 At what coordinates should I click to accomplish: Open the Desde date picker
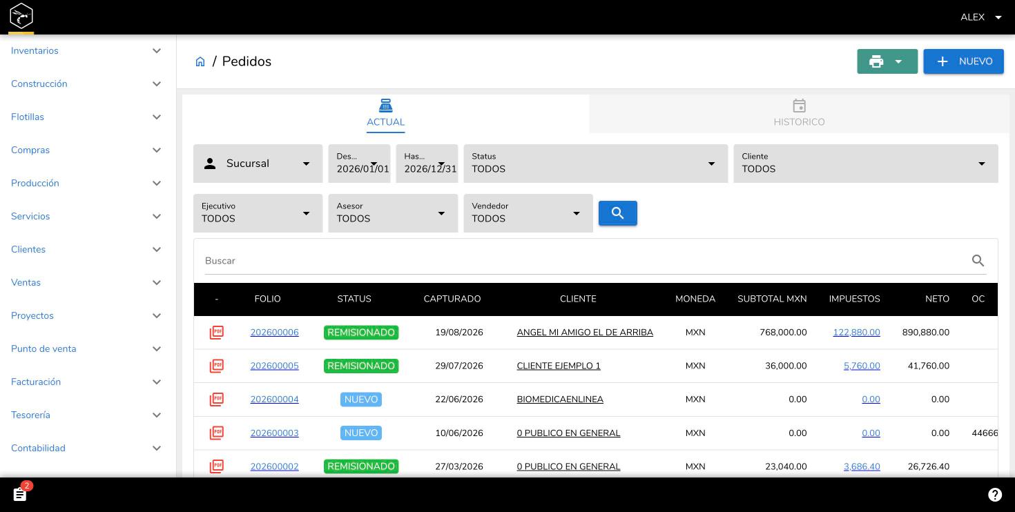(359, 164)
